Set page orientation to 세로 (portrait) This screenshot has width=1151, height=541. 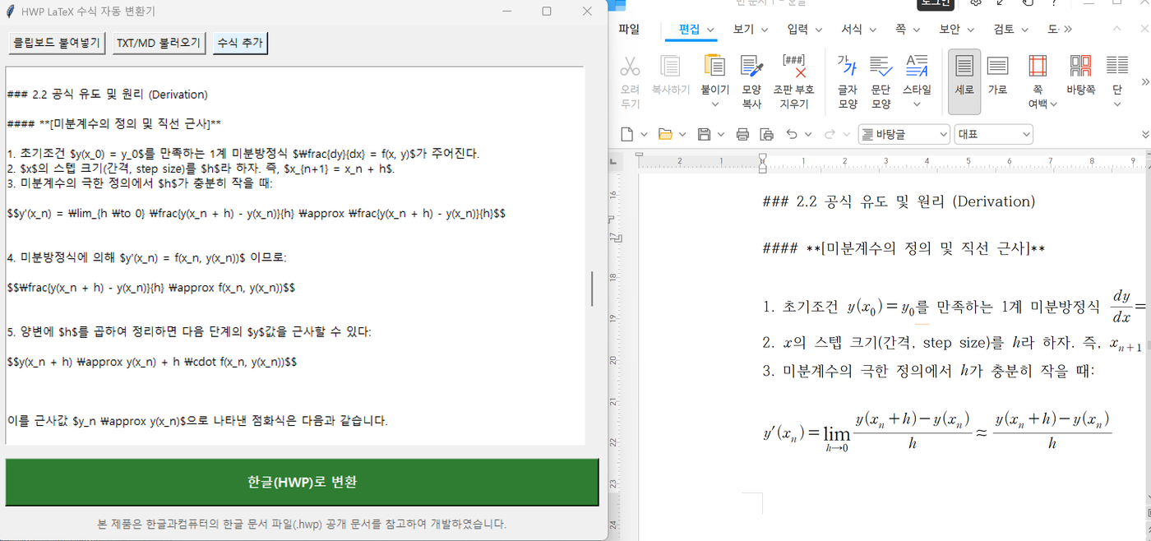[x=964, y=81]
